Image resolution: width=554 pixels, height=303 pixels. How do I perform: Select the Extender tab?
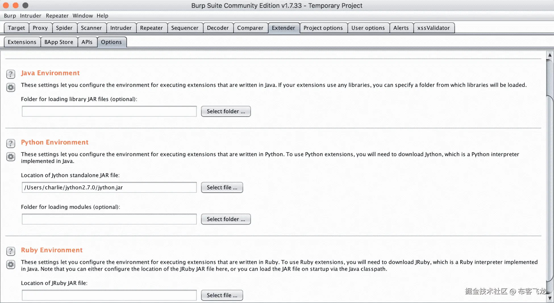(x=284, y=28)
